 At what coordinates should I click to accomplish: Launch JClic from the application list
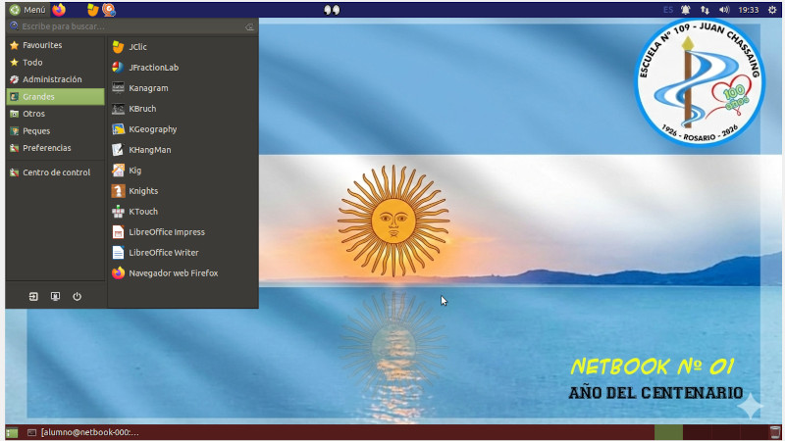[x=137, y=47]
